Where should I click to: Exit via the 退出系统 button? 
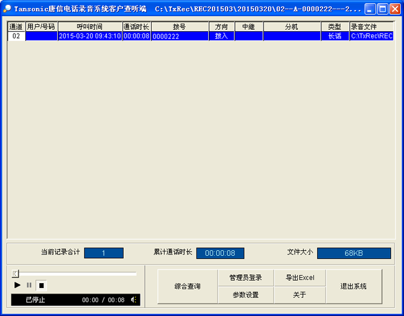pyautogui.click(x=353, y=286)
